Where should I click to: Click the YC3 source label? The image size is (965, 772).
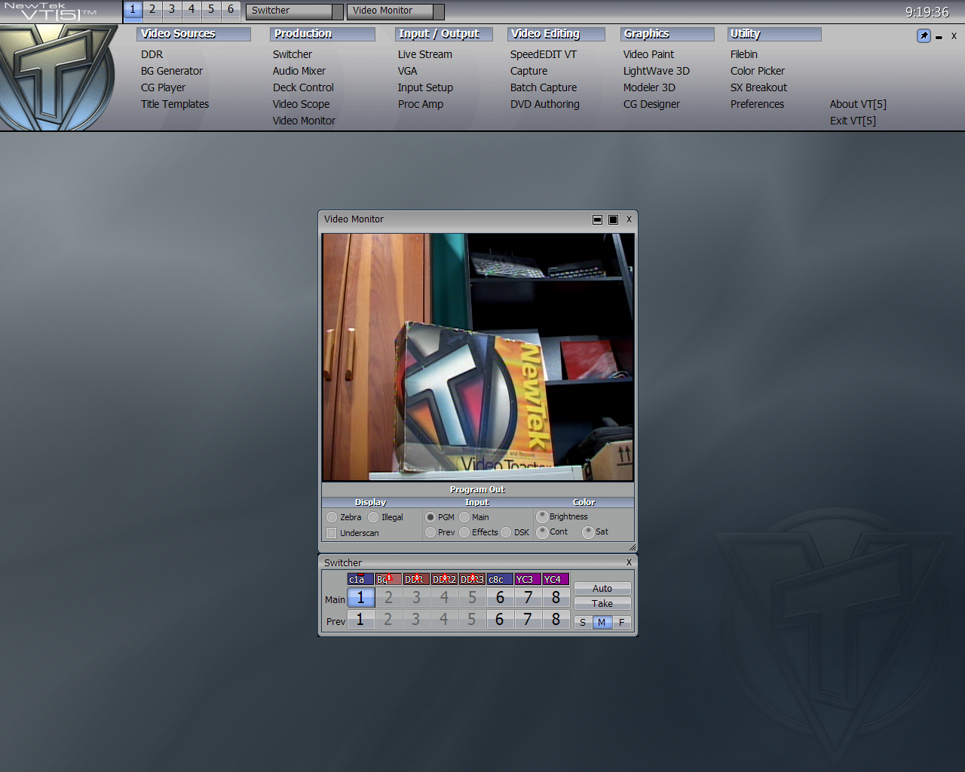click(x=528, y=579)
